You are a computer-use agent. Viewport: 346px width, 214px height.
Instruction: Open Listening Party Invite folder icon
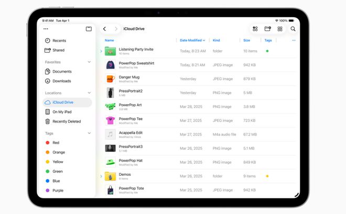[110, 51]
